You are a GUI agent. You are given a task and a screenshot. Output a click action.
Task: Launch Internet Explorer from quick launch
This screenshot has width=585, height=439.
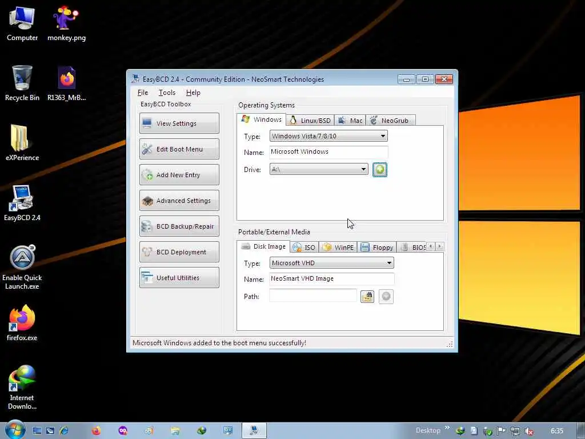pyautogui.click(x=64, y=431)
